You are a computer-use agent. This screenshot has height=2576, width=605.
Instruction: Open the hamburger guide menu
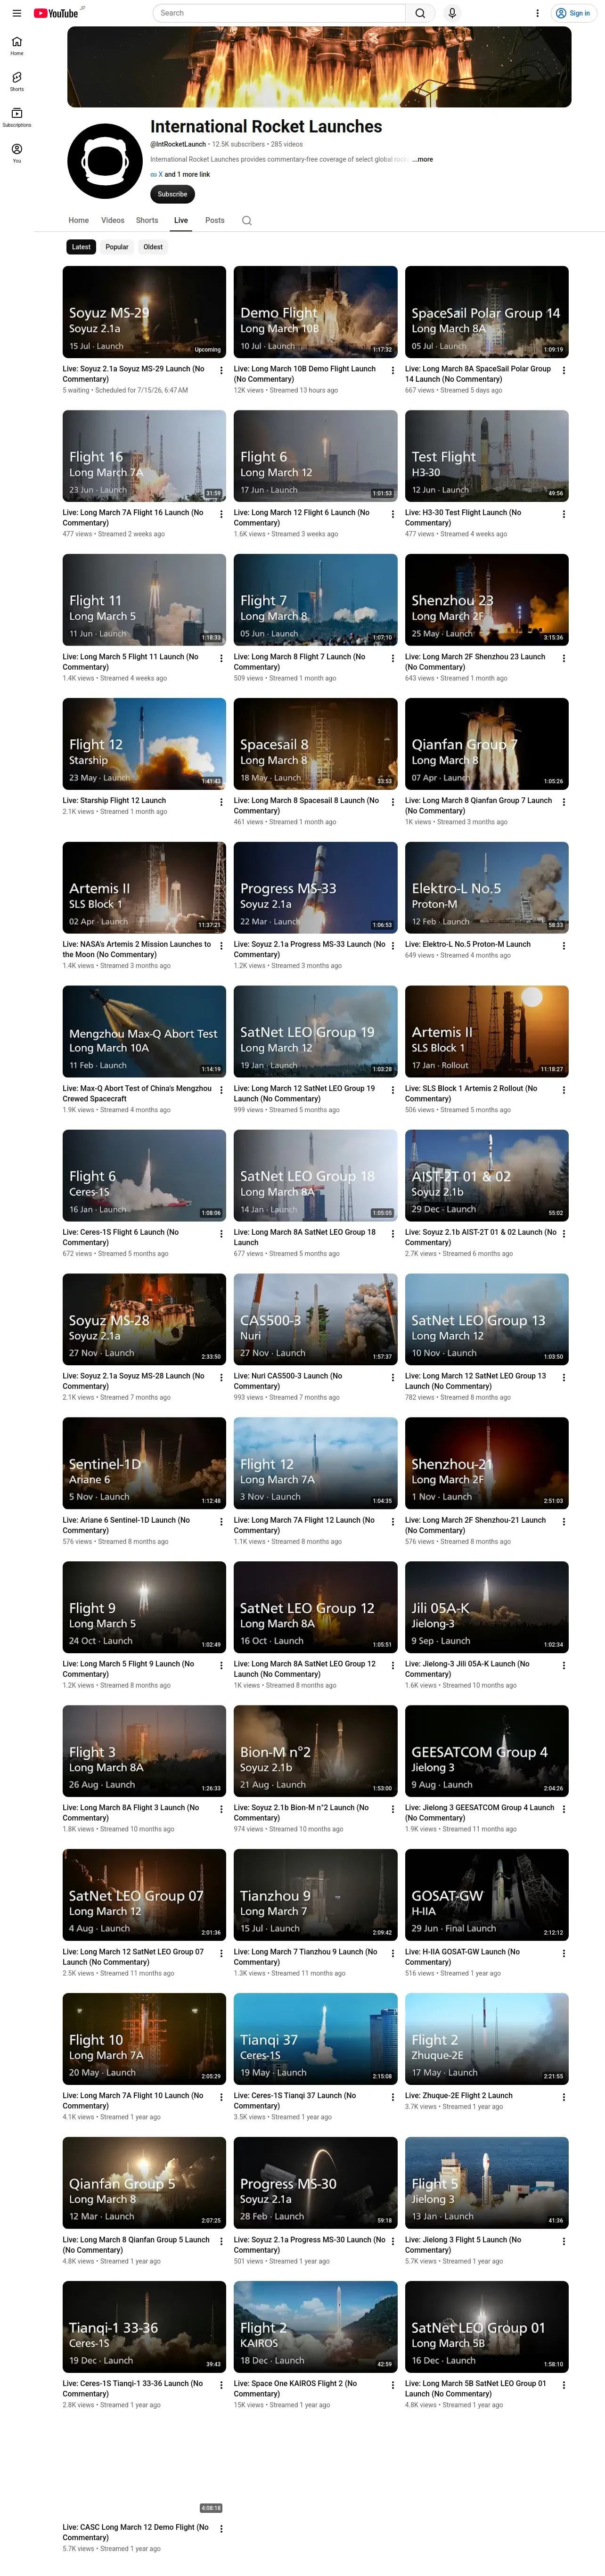pyautogui.click(x=16, y=13)
